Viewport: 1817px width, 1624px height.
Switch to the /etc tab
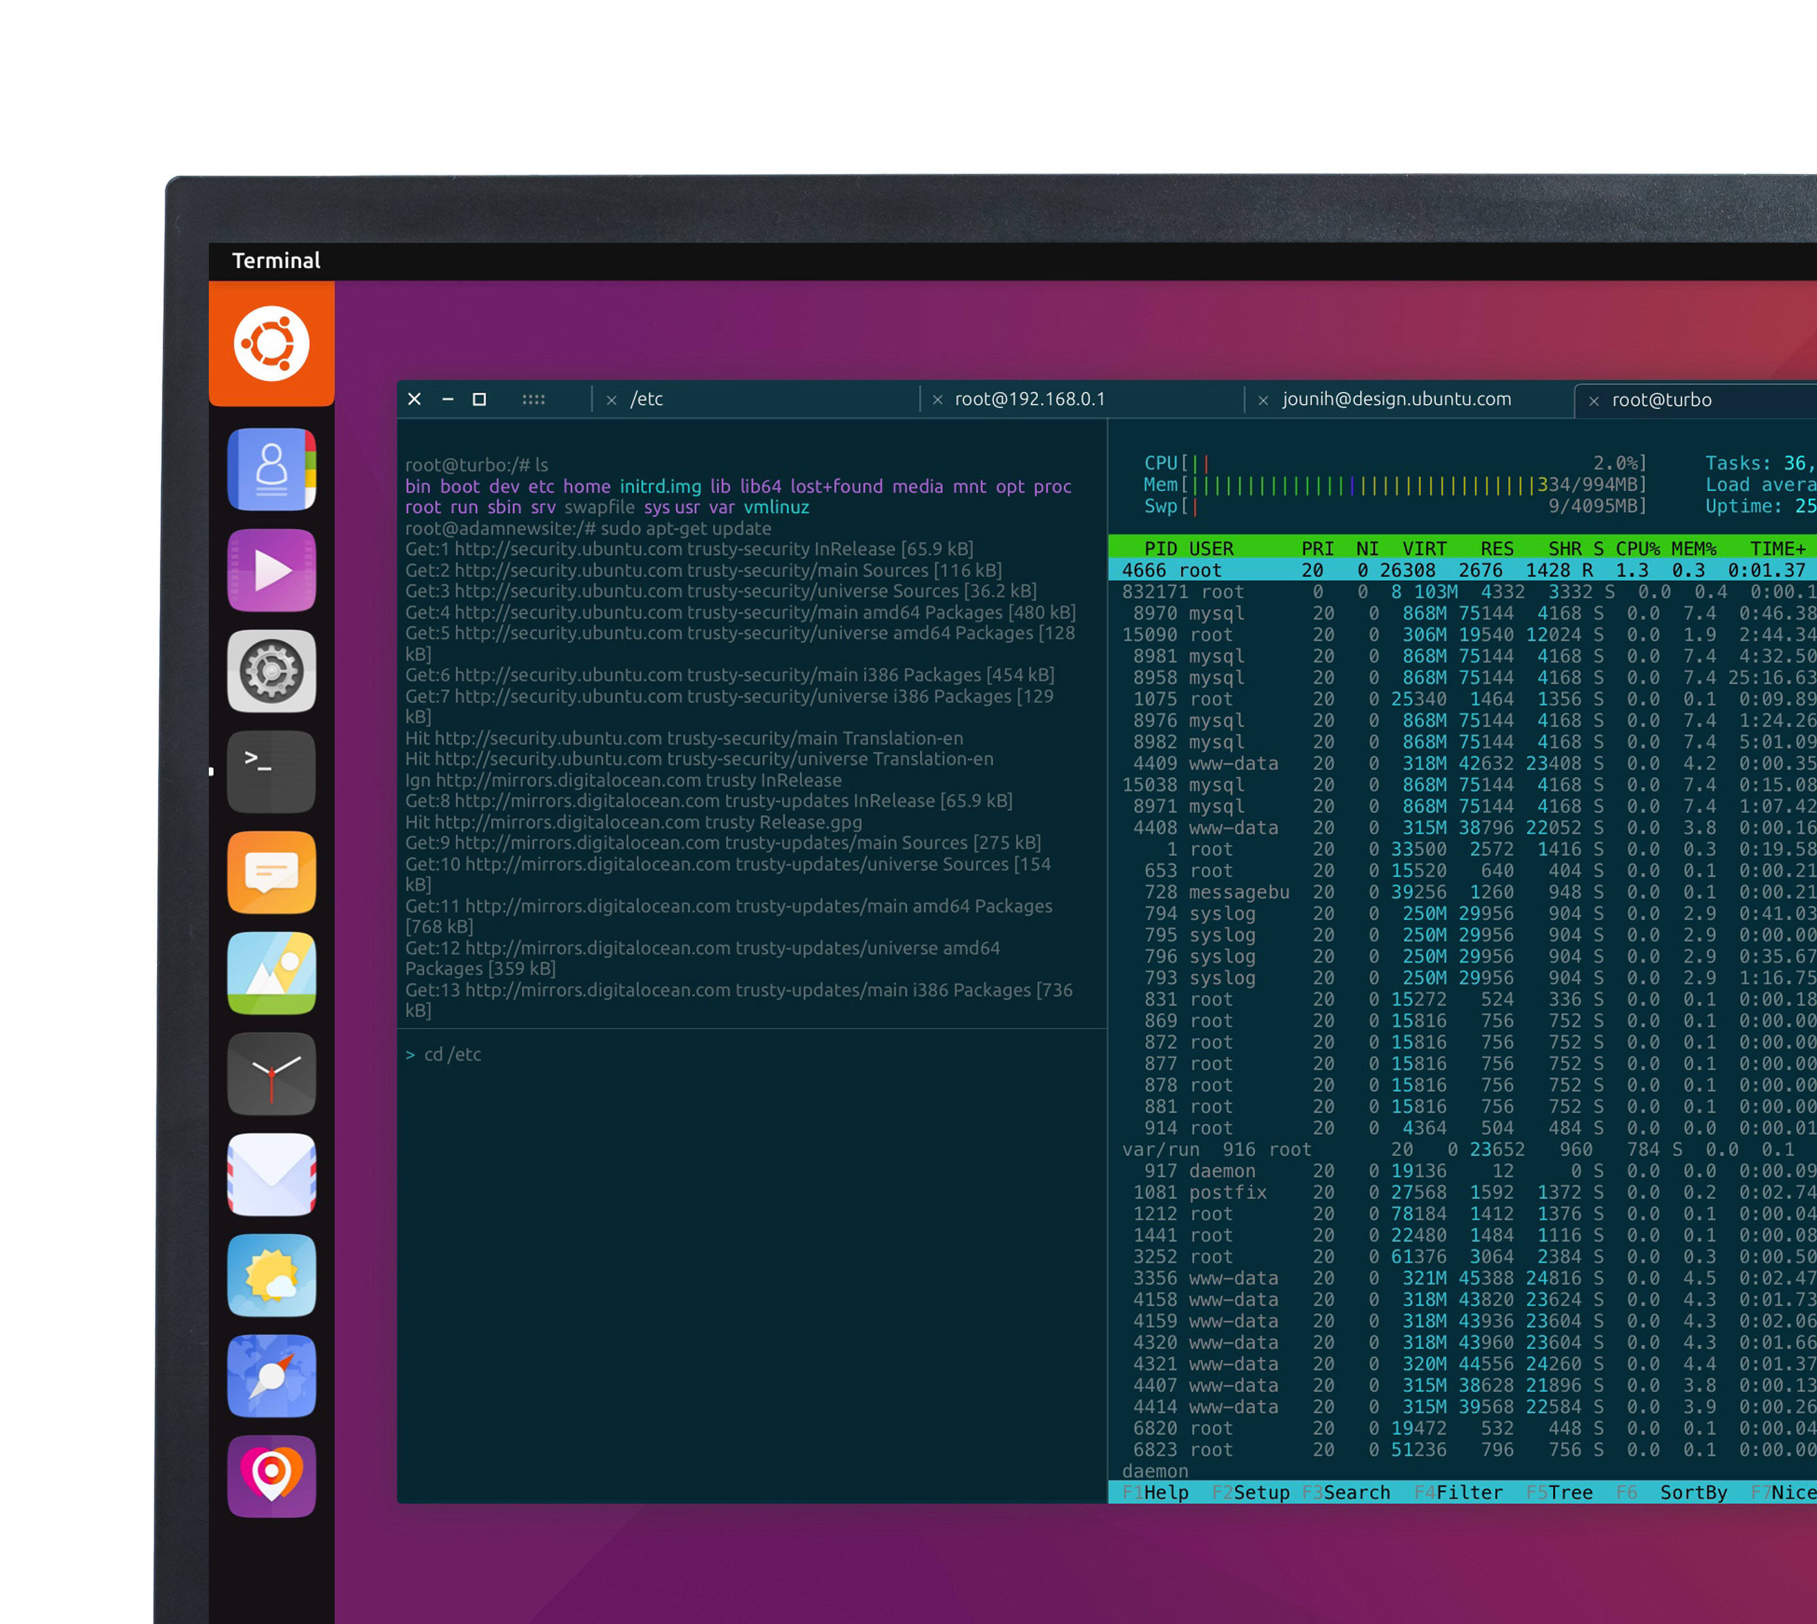(647, 400)
